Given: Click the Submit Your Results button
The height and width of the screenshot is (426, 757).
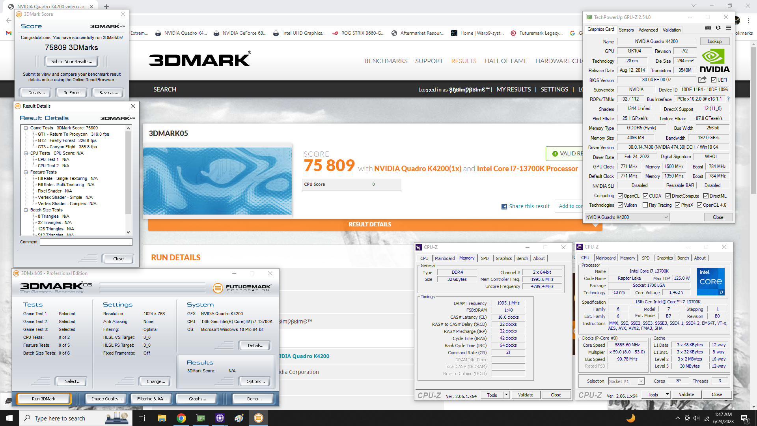Looking at the screenshot, I should [72, 62].
